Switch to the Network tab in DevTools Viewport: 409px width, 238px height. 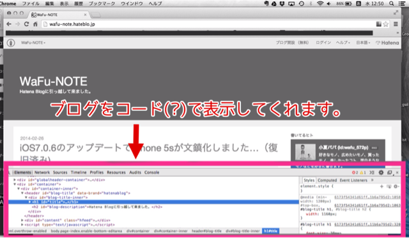tap(42, 172)
